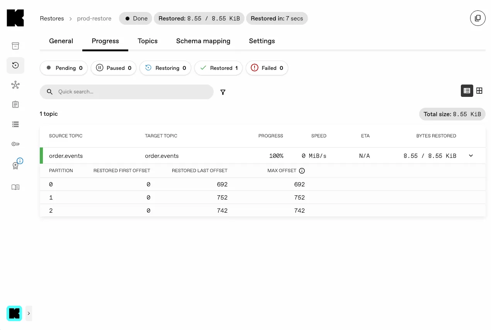Click the Restored Last Offset header

pos(200,171)
